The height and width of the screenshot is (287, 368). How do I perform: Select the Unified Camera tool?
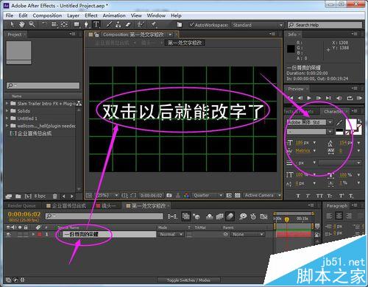pyautogui.click(x=54, y=24)
